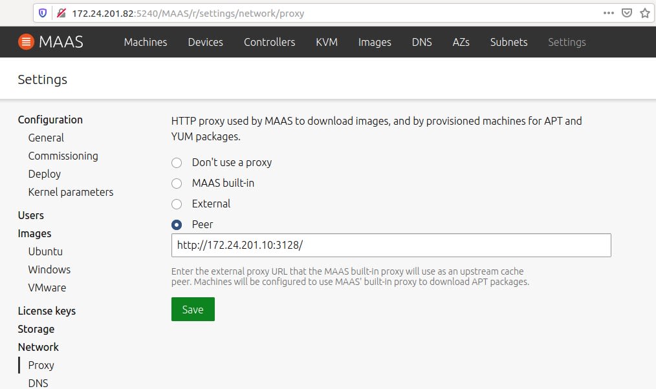Click the browser address bar URL
This screenshot has height=389, width=656.
188,14
